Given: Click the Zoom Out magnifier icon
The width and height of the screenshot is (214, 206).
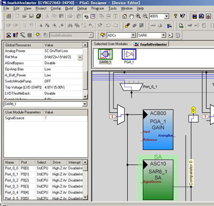Looking at the screenshot, I should point(146,16).
